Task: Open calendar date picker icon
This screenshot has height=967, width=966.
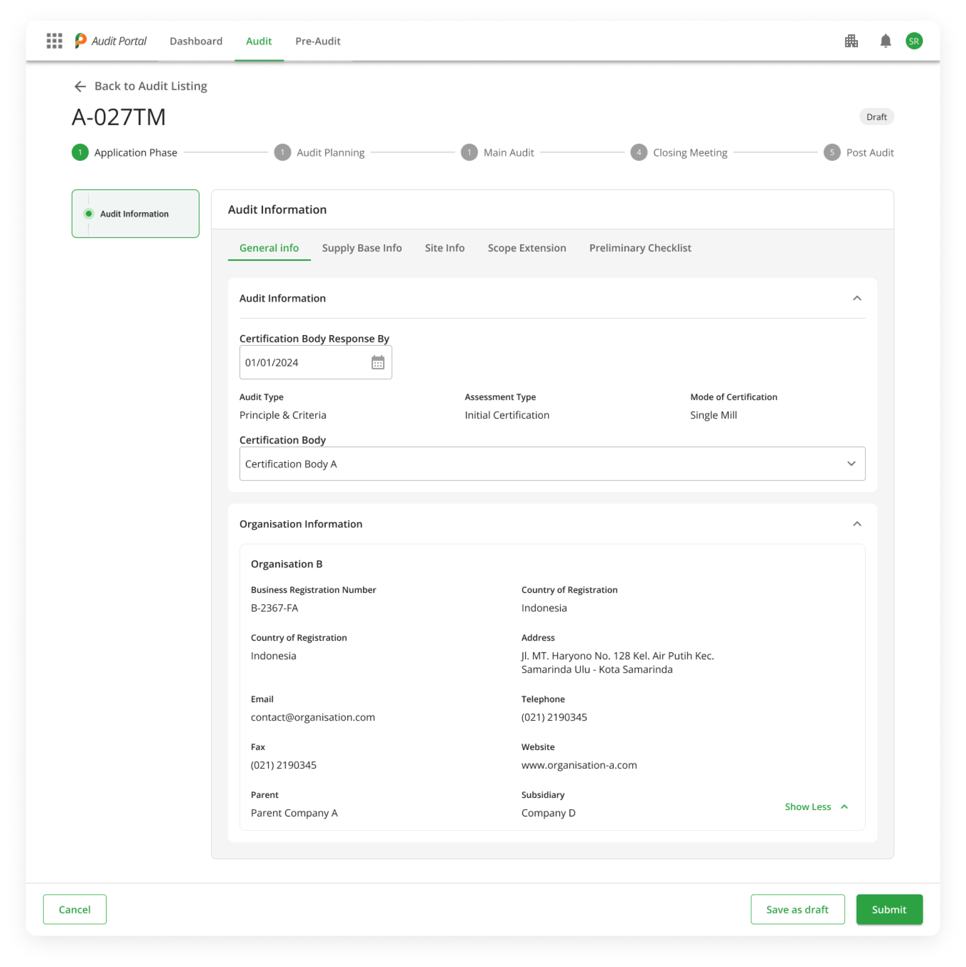Action: coord(377,362)
